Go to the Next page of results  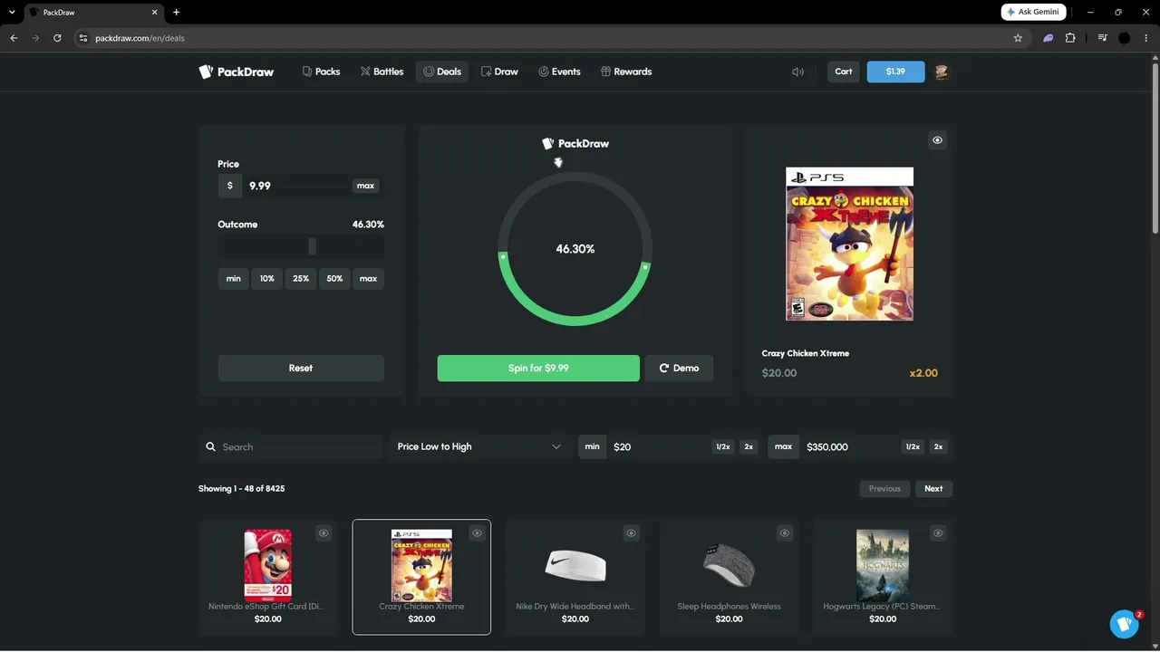(x=933, y=489)
